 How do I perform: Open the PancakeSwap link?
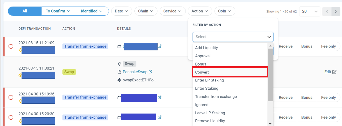(x=135, y=72)
